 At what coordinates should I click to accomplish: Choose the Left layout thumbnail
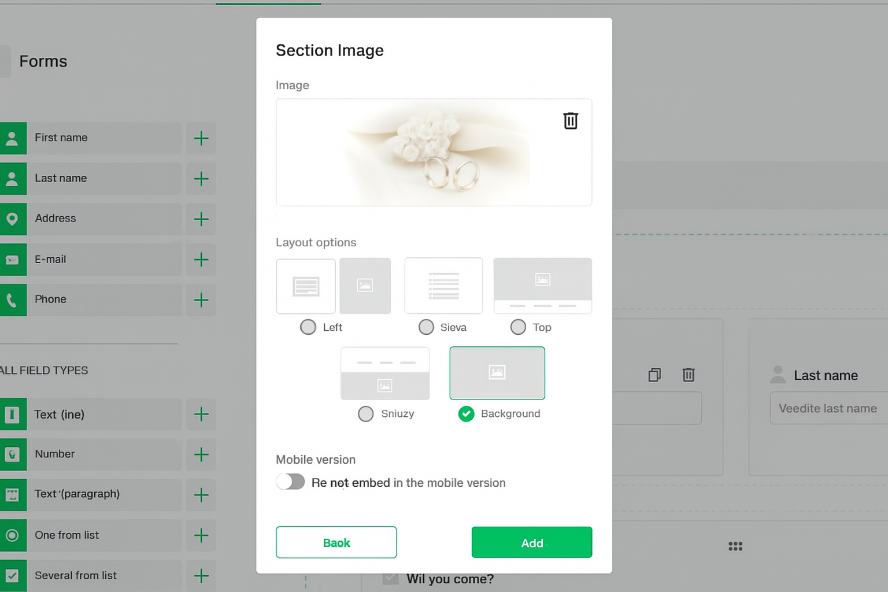pyautogui.click(x=334, y=286)
